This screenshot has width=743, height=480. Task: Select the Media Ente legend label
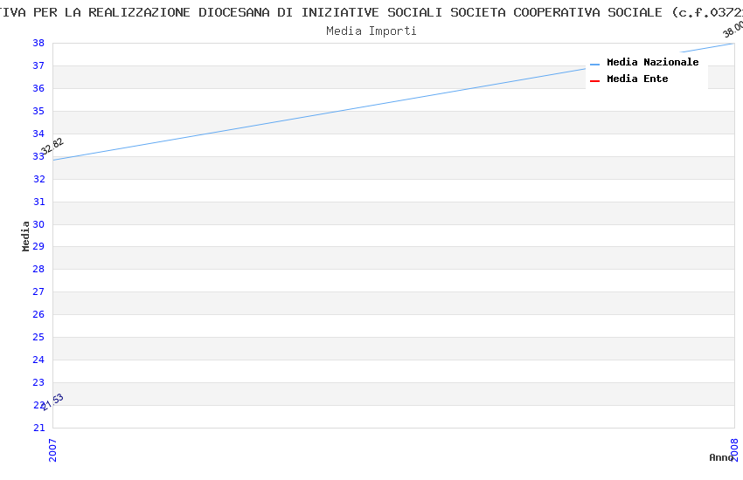tap(637, 79)
